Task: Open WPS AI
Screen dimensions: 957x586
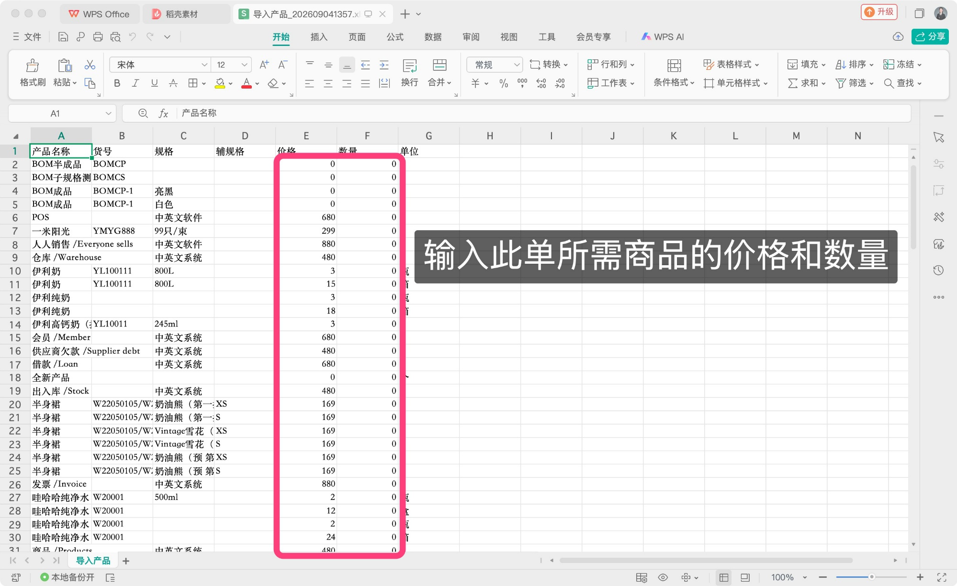Action: (663, 37)
